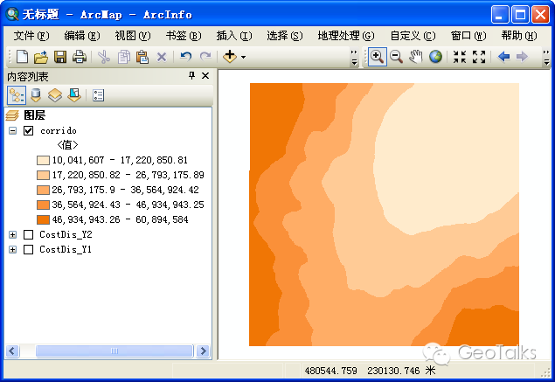Expand the CostDis_Y1 layer
Viewport: 555px width, 382px height.
click(13, 250)
